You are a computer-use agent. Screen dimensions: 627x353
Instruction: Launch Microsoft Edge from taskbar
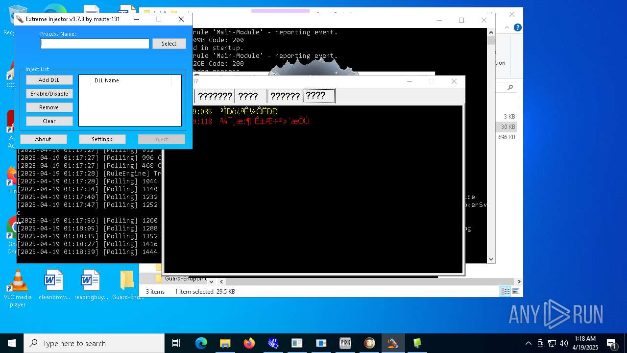coord(201,343)
